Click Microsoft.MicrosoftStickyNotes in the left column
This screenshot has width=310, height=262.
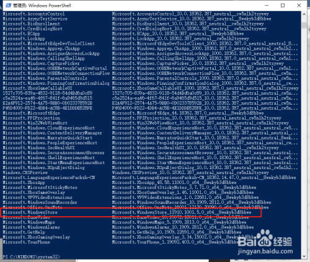point(40,187)
